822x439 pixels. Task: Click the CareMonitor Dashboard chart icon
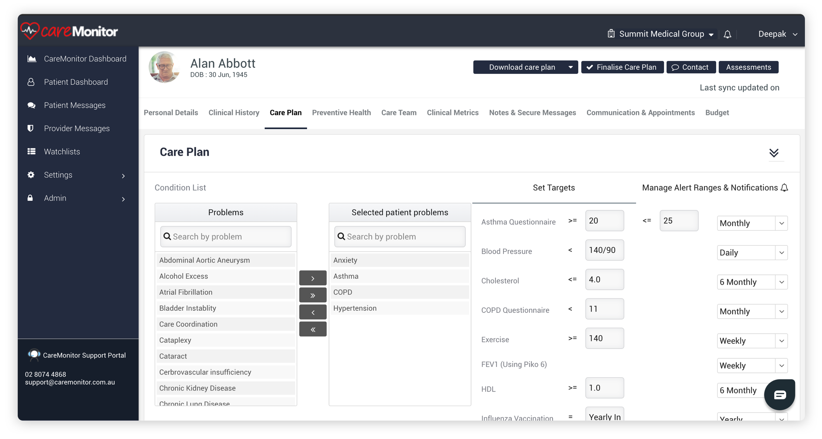(32, 59)
